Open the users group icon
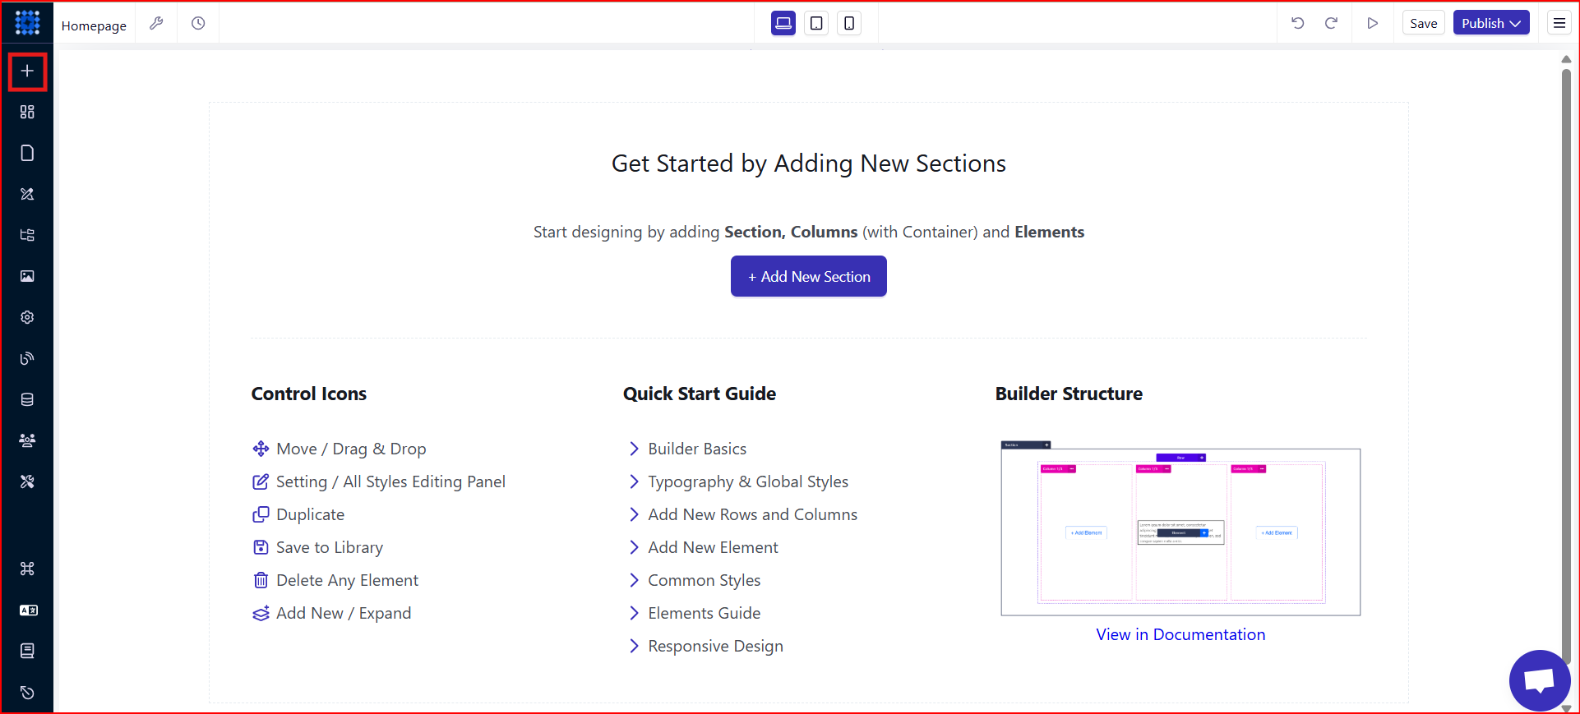Image resolution: width=1580 pixels, height=714 pixels. point(27,440)
